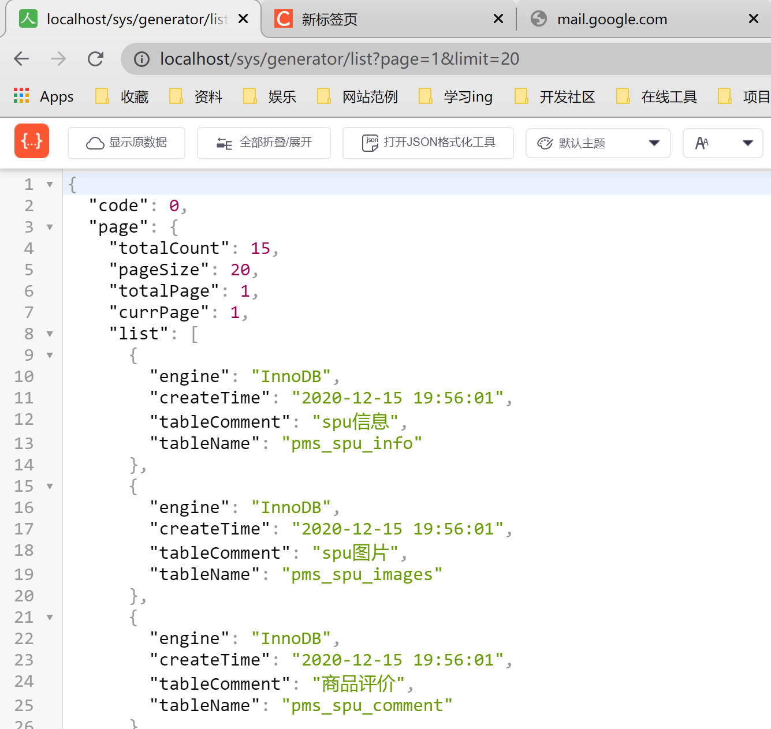Collapse the object starting on line 21
This screenshot has height=729, width=771.
50,618
